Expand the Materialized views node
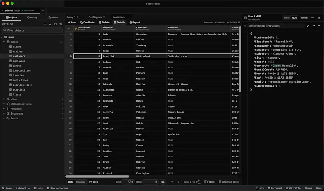The image size is (324, 191). [x=4, y=104]
